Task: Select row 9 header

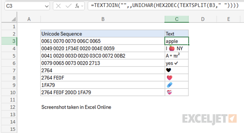Action: click(x=9, y=85)
